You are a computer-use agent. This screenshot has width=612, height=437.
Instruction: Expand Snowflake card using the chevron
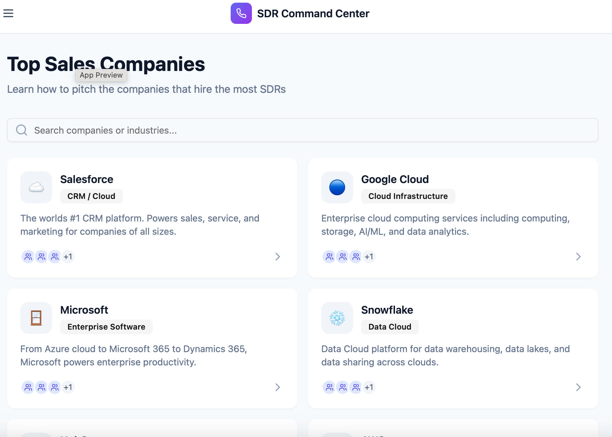click(578, 387)
